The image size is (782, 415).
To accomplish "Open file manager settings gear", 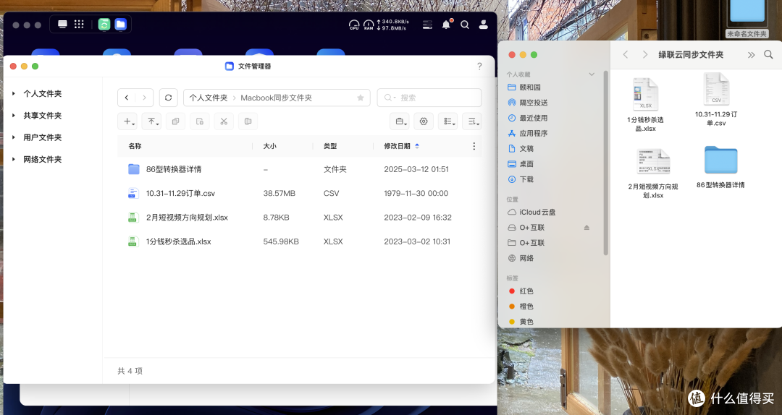I will pos(424,121).
